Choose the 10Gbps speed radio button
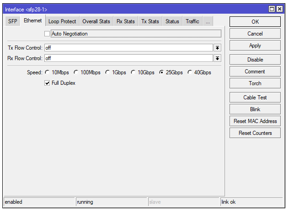This screenshot has width=289, height=211. pyautogui.click(x=133, y=72)
